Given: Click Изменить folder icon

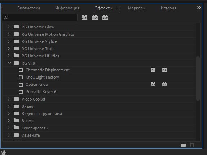Looking at the screenshot, I should 16,135.
